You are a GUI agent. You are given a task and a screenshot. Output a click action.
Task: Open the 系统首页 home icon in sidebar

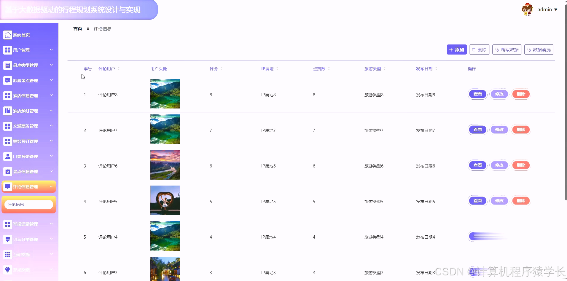tap(7, 35)
